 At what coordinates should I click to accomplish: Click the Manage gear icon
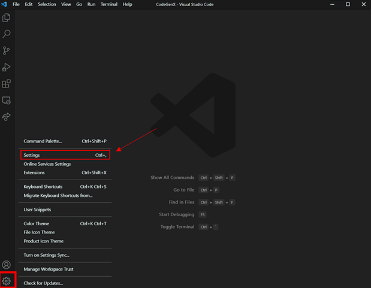(7, 281)
